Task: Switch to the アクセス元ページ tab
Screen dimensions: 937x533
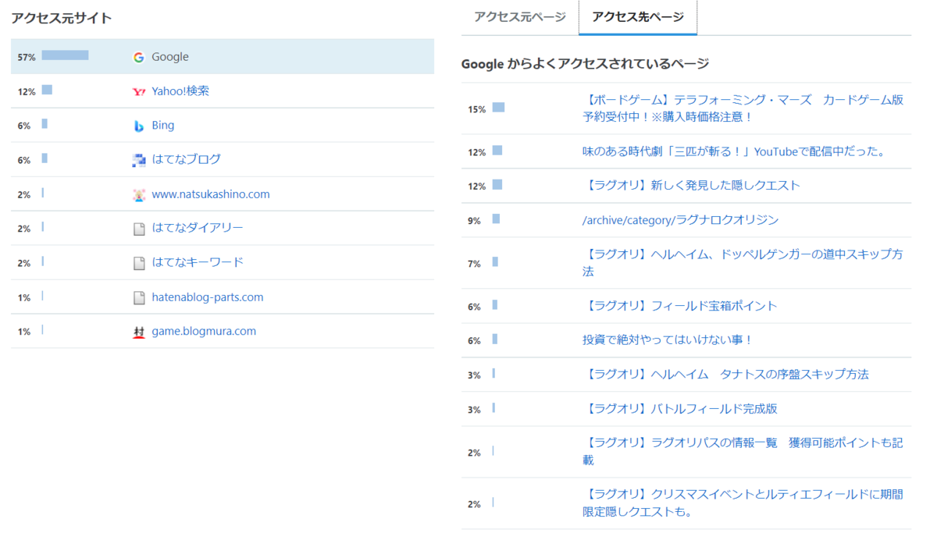Action: click(519, 17)
